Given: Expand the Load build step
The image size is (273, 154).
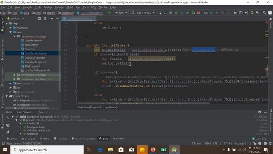Looking at the screenshot, I should 20,124.
